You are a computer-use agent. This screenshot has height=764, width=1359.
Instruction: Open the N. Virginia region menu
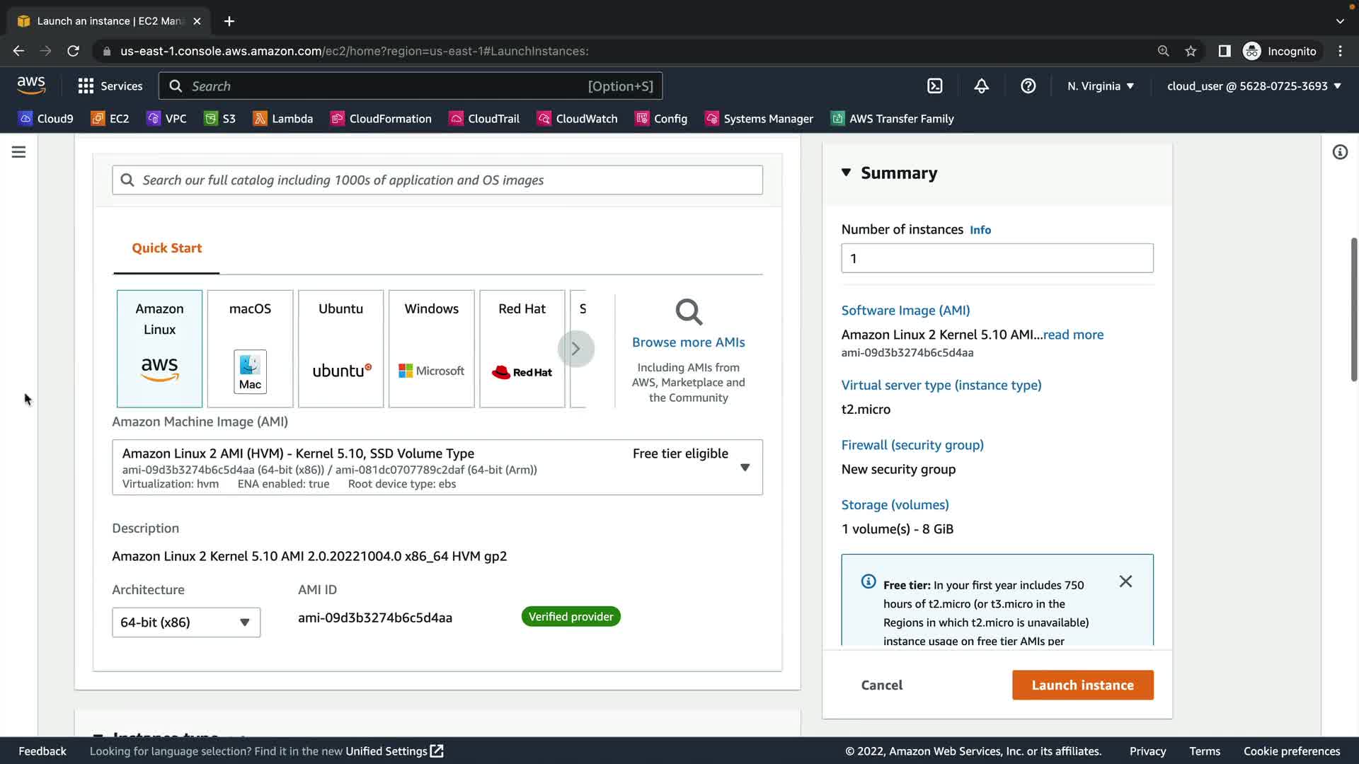pos(1100,86)
